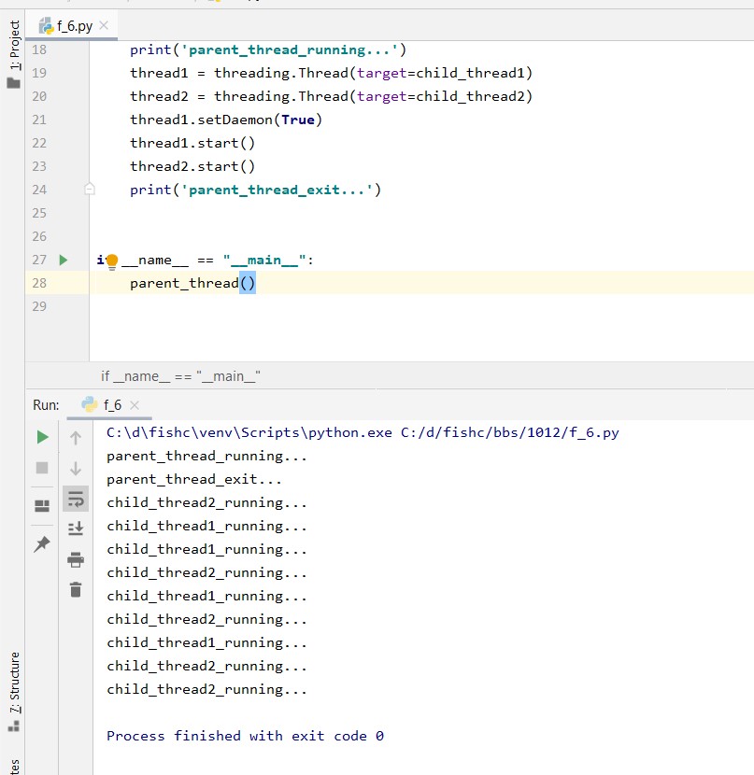Open the Structure tool window

pos(14,691)
